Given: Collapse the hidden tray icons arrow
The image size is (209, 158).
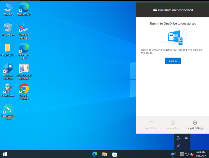Looking at the screenshot, I should coord(182,154).
